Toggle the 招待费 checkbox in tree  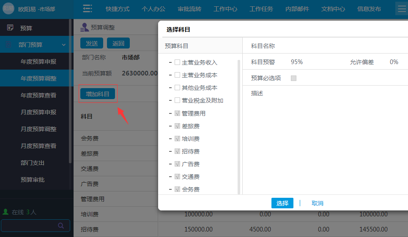point(177,151)
